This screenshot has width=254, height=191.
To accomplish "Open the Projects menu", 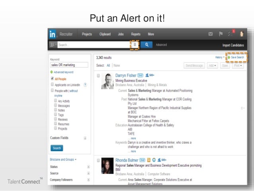I will click(x=87, y=34).
